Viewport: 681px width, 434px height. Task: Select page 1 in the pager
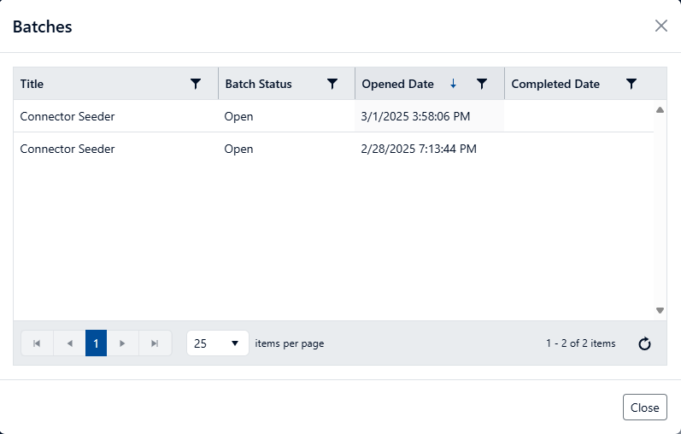[x=96, y=343]
